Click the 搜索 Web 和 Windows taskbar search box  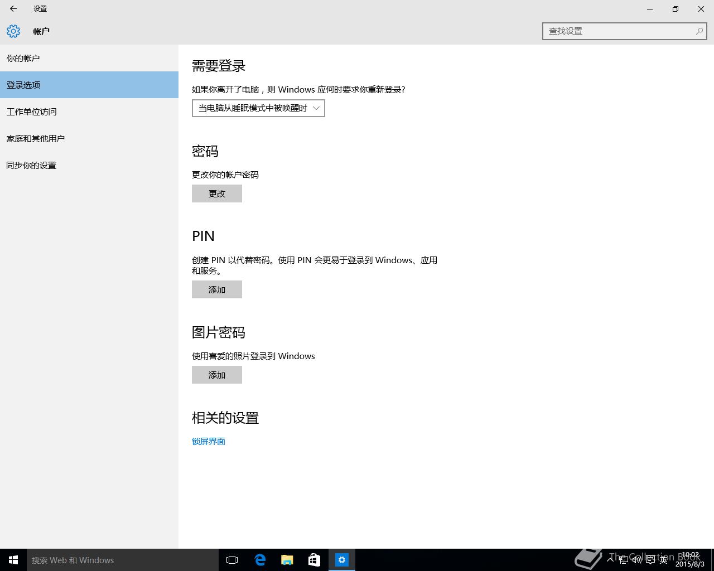[123, 560]
